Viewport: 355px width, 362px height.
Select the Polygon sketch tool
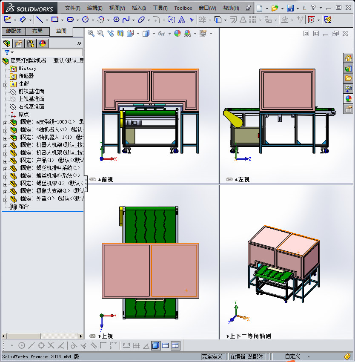pos(116,20)
